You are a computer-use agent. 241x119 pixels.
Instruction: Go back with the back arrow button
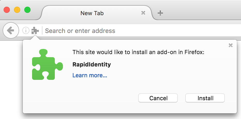coord(11,30)
